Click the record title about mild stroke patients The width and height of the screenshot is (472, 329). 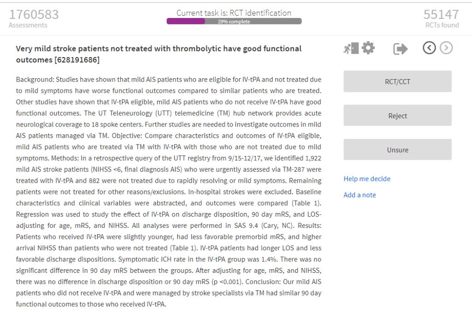click(x=159, y=49)
